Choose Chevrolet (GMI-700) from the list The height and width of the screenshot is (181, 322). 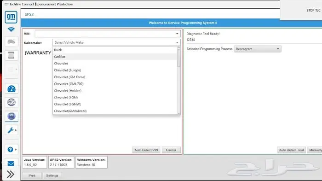pyautogui.click(x=115, y=84)
